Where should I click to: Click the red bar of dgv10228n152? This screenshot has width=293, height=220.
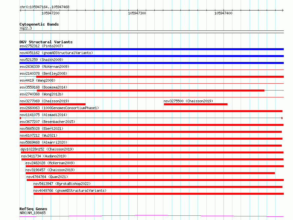(152, 152)
